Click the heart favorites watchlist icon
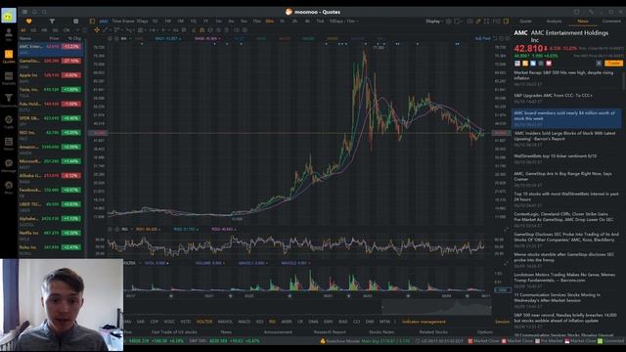 point(28,22)
